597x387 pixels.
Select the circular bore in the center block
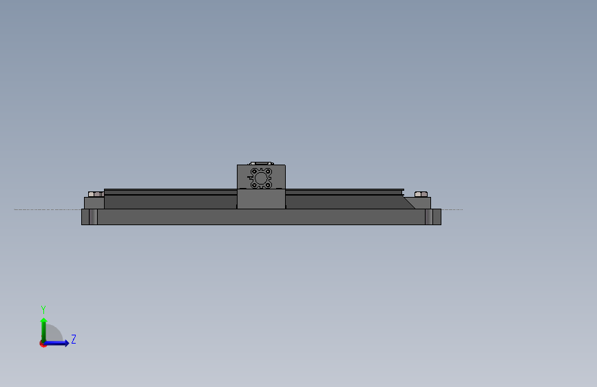click(x=261, y=178)
